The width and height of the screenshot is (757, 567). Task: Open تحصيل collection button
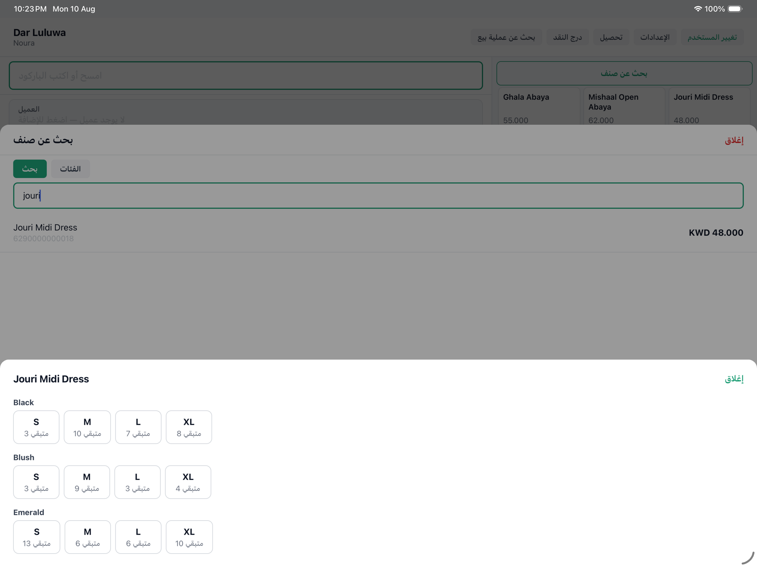pyautogui.click(x=611, y=37)
